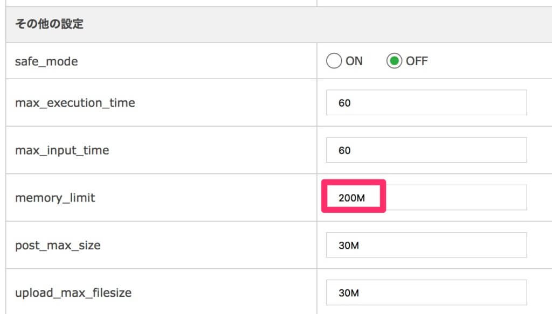Screen dimensions: 552x314
Task: Focus the post_max_size input field
Action: coord(426,245)
